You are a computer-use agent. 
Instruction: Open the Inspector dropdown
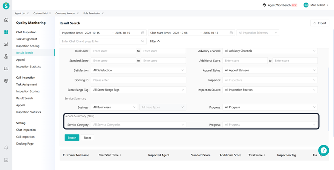tap(270, 80)
